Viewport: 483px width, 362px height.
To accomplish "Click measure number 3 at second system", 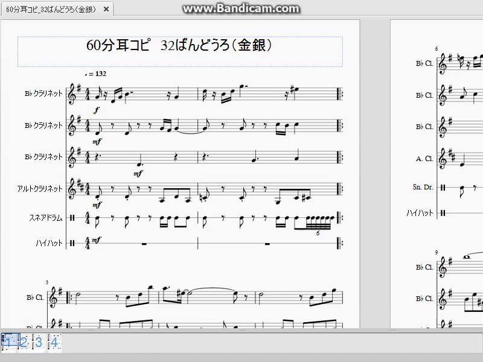I will [47, 282].
